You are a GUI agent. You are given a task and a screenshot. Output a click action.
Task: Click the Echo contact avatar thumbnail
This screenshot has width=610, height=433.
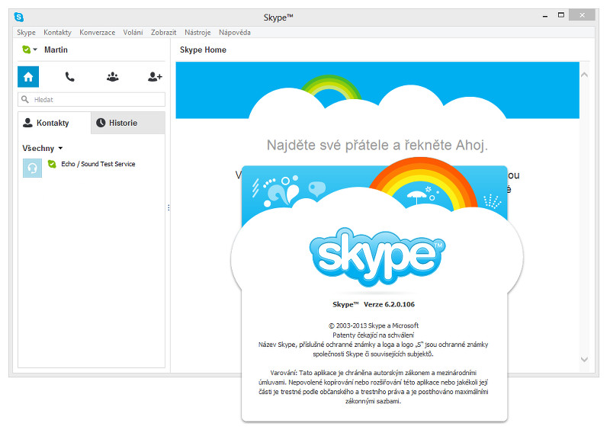tap(32, 168)
